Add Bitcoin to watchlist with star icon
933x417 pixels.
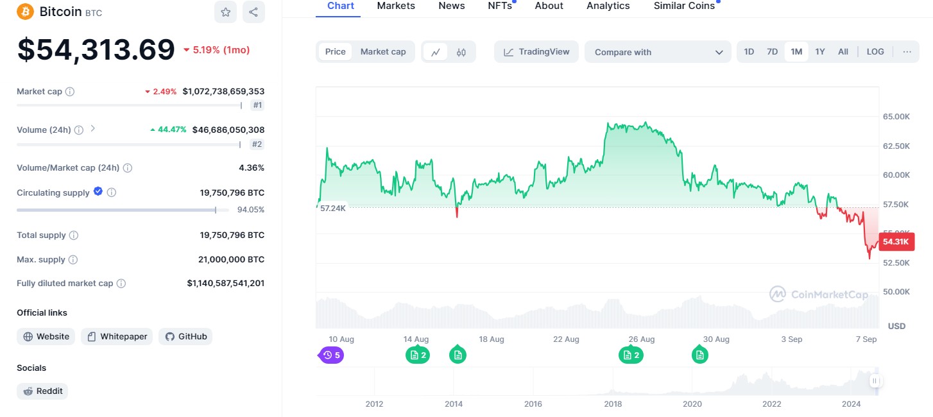[225, 12]
